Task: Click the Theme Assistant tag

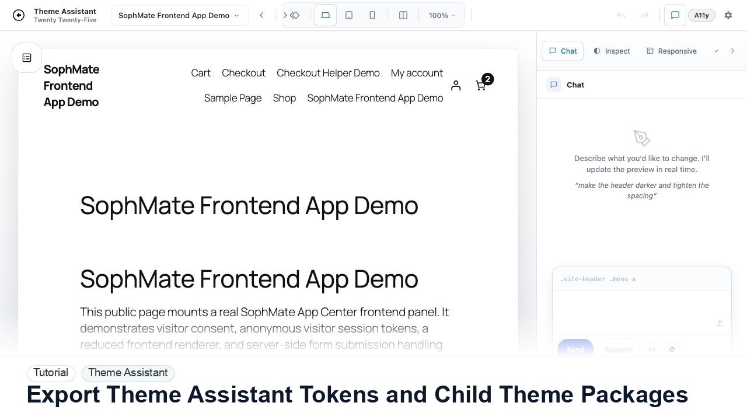Action: 128,373
